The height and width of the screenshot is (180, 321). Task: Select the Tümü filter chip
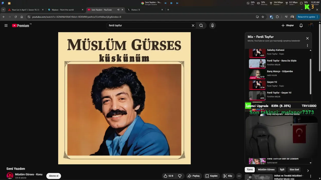click(x=250, y=169)
